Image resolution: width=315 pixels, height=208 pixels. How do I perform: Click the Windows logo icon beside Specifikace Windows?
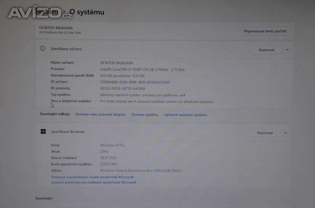pyautogui.click(x=43, y=132)
